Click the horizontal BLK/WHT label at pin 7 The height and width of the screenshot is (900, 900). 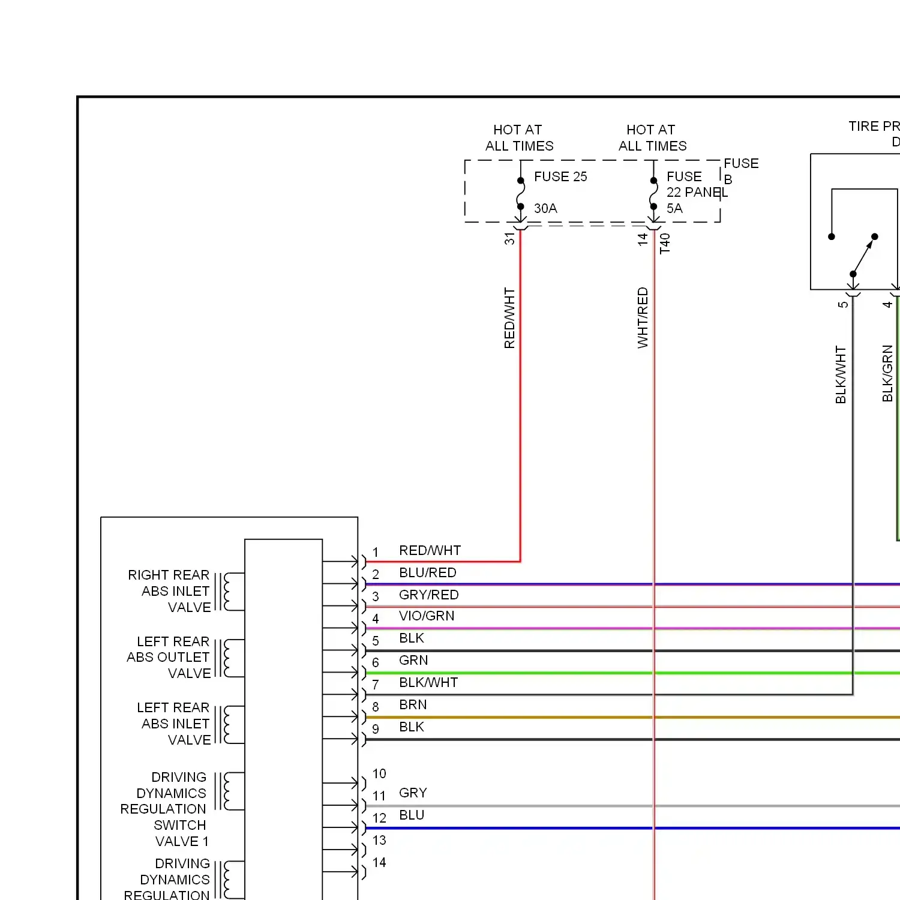(428, 682)
